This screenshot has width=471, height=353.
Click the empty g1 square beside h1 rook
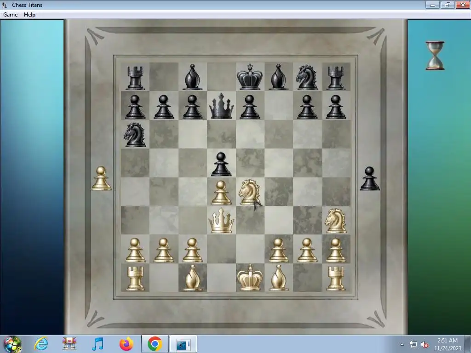coord(307,278)
